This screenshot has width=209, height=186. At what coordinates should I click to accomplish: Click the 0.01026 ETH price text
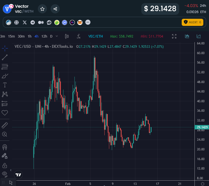(x=196, y=12)
